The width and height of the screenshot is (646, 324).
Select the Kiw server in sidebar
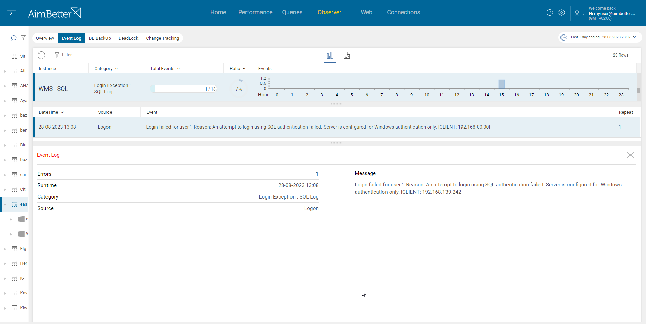(x=19, y=308)
